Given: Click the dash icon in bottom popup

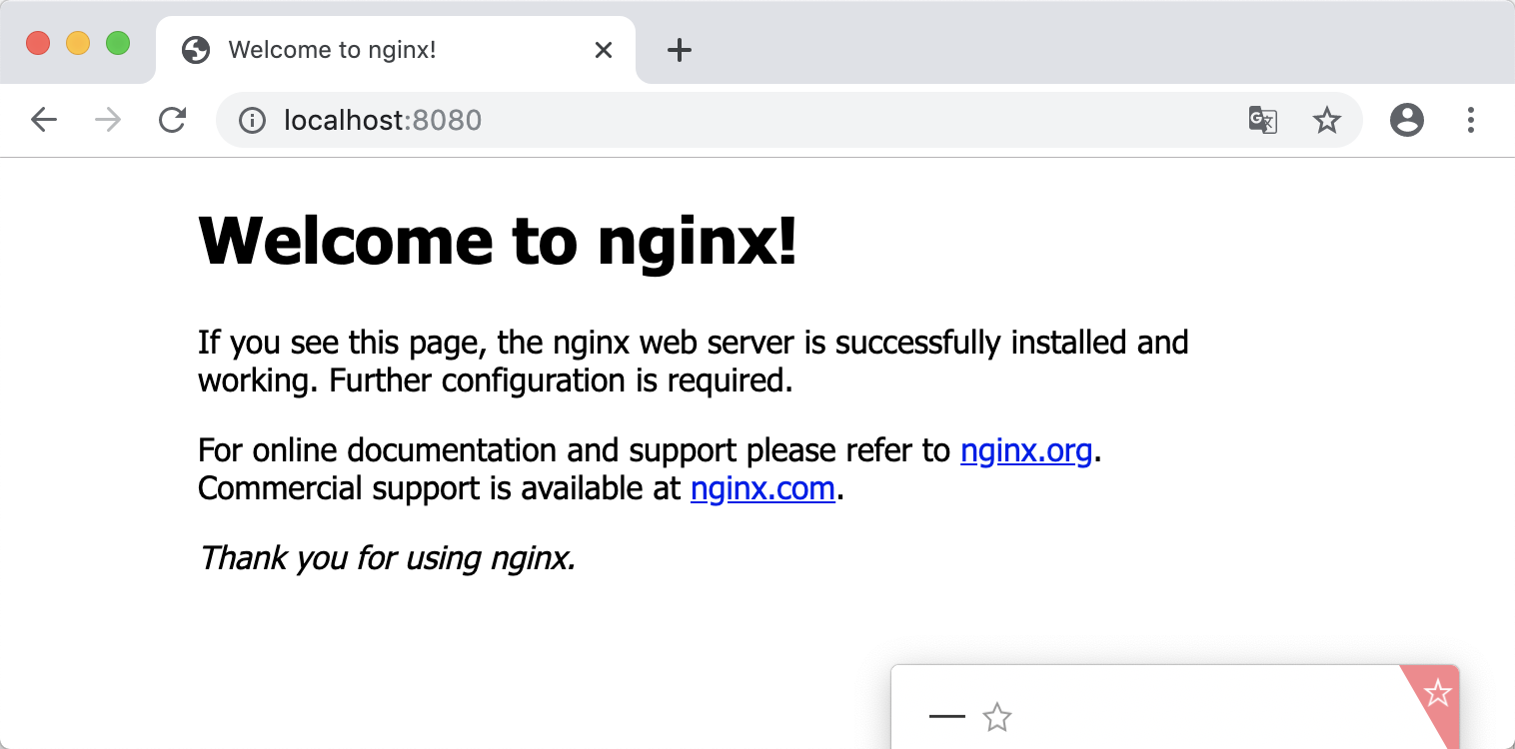Looking at the screenshot, I should click(x=946, y=716).
